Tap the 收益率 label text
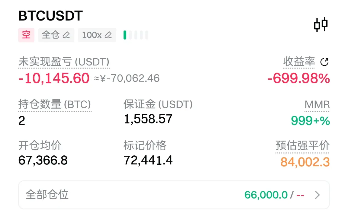Screen dimensions: 348x210 [x=299, y=62]
